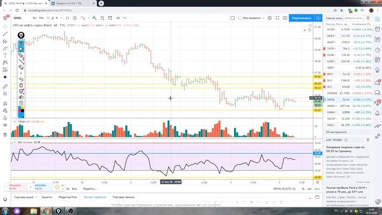
Task: Select the Text annotation tool
Action: pyautogui.click(x=5, y=56)
